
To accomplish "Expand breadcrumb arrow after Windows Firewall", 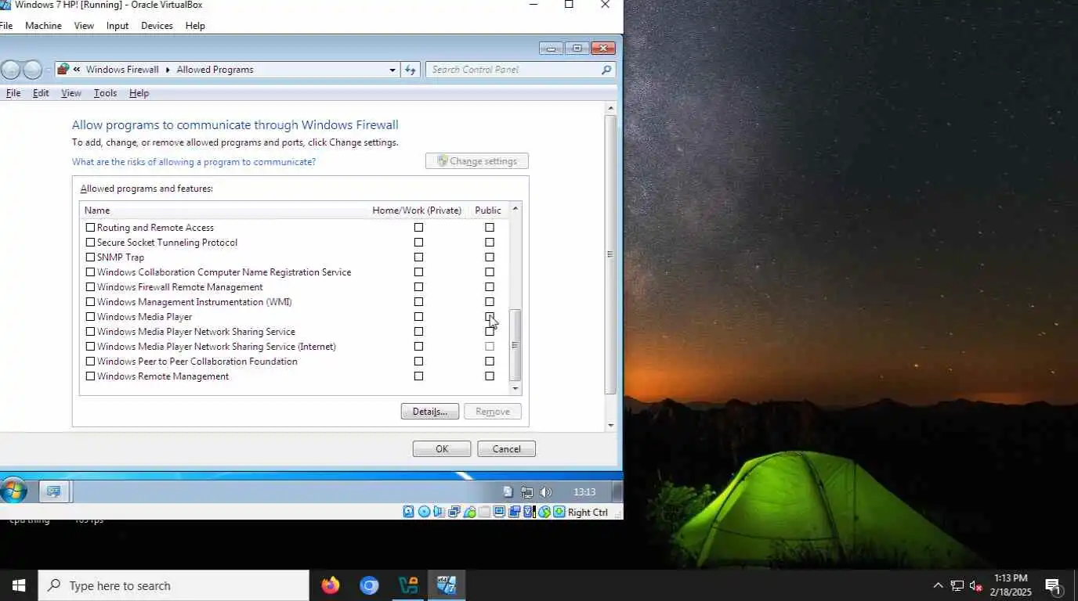I will 167,70.
